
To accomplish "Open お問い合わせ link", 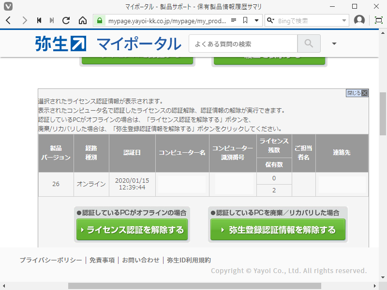I will [141, 260].
